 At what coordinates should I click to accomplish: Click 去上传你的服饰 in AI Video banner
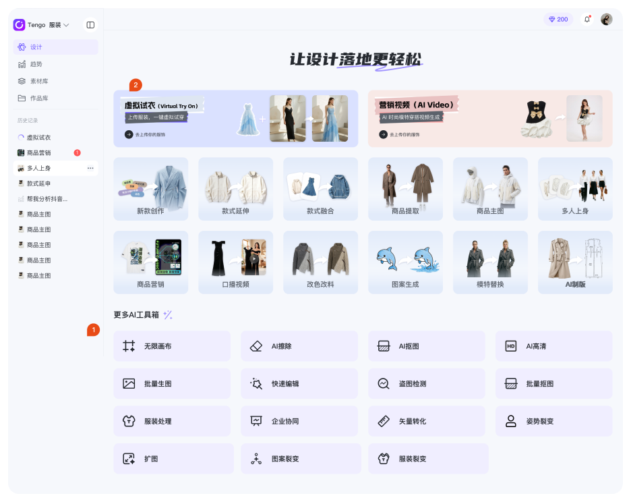pos(399,134)
